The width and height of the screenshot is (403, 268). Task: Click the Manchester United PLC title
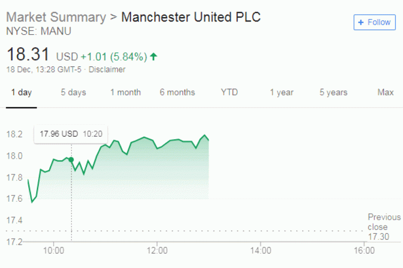tap(191, 17)
